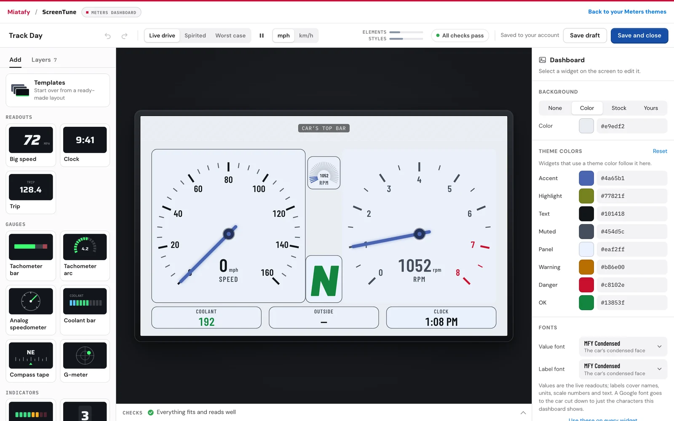Go back to your Meters themes
This screenshot has height=421, width=674.
tap(627, 12)
